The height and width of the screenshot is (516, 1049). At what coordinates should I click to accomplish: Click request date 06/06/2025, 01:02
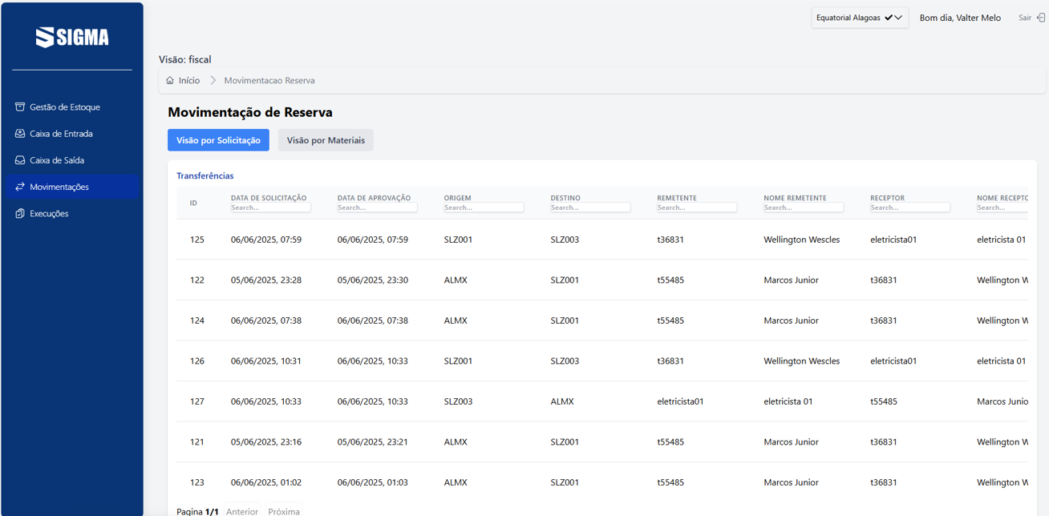point(266,482)
